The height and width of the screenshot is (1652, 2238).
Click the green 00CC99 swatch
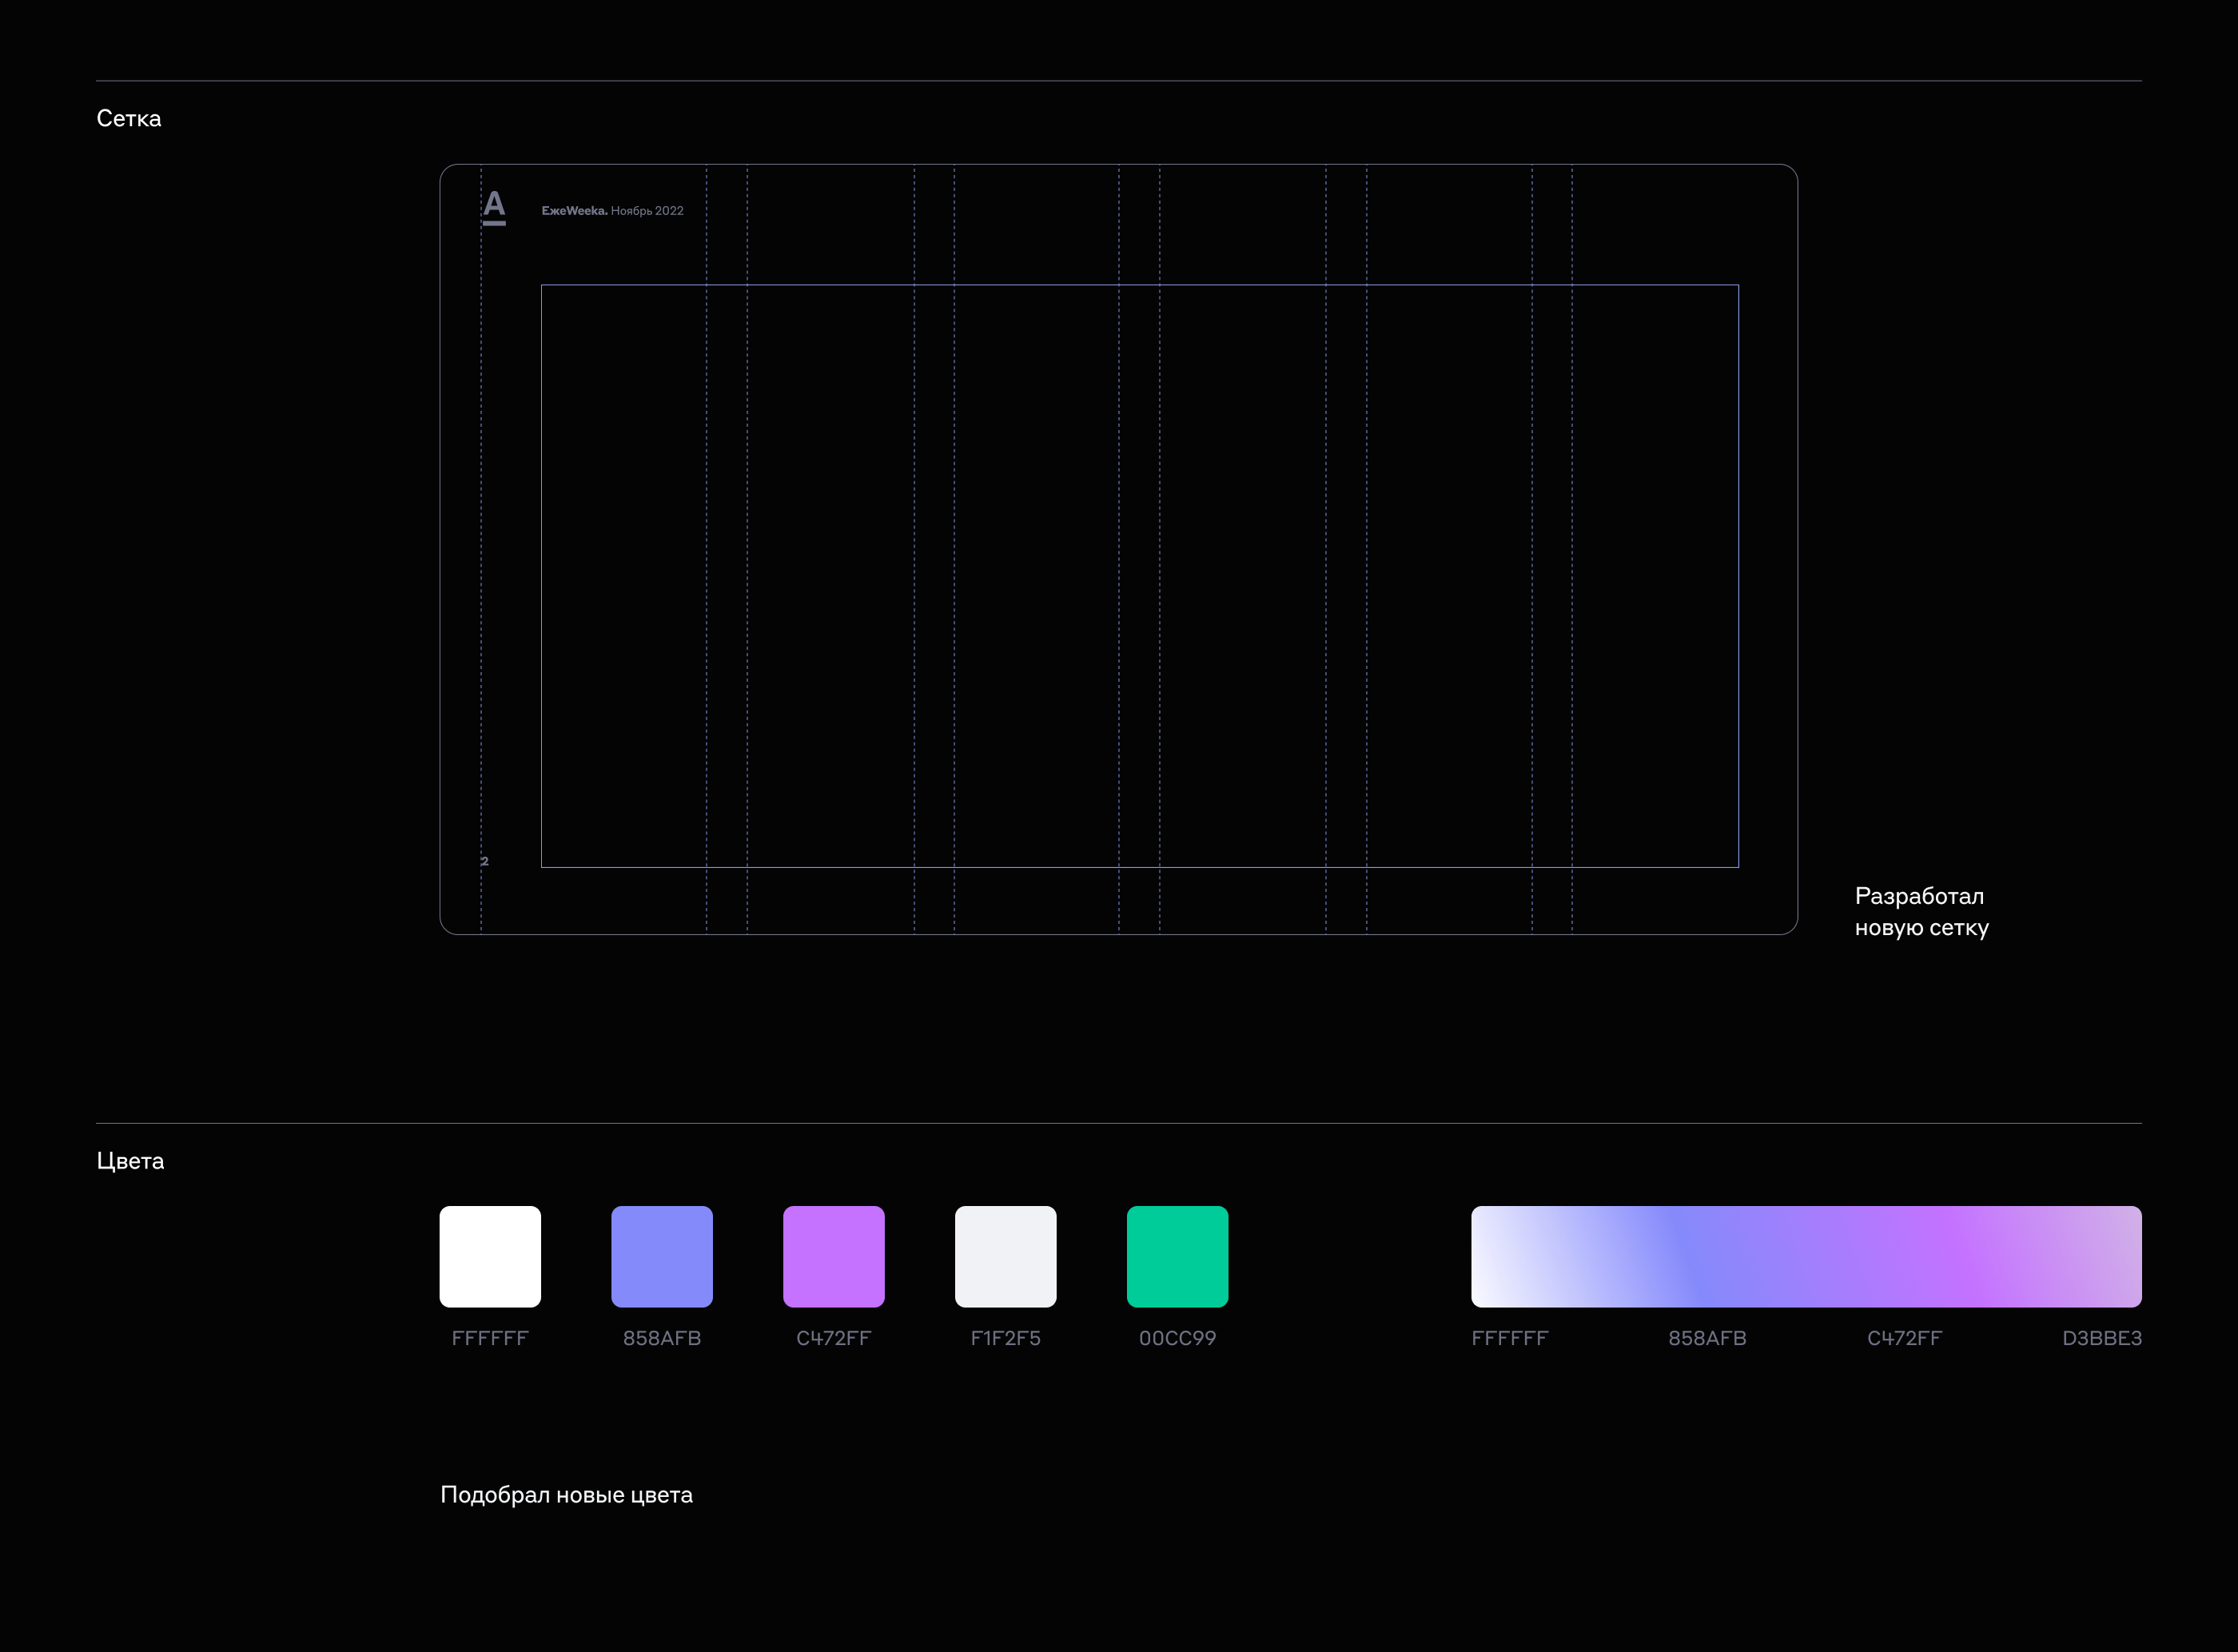(1177, 1256)
